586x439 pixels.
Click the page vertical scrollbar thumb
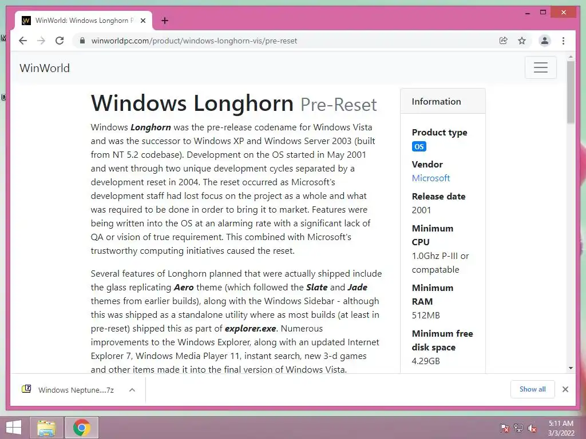click(571, 92)
